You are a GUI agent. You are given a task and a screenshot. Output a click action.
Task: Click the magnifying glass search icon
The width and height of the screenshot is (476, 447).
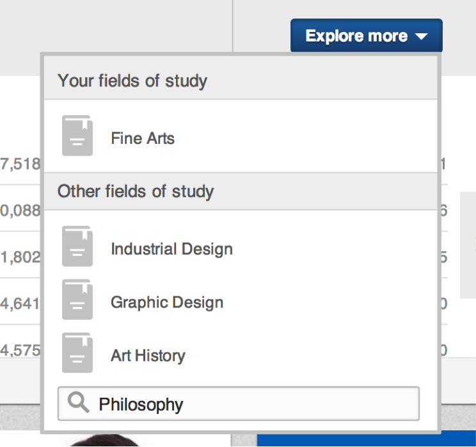click(77, 403)
